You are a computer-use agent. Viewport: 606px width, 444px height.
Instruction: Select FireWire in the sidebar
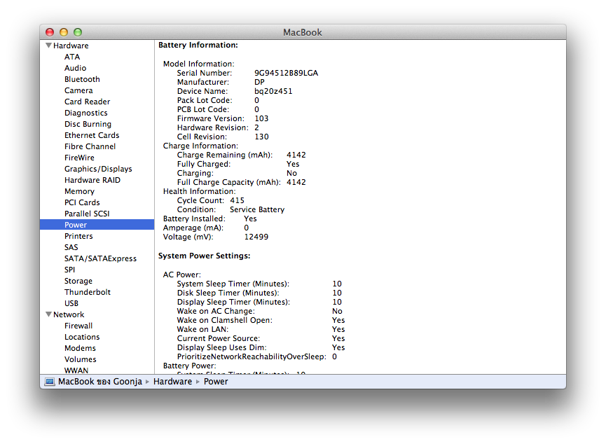click(x=79, y=158)
